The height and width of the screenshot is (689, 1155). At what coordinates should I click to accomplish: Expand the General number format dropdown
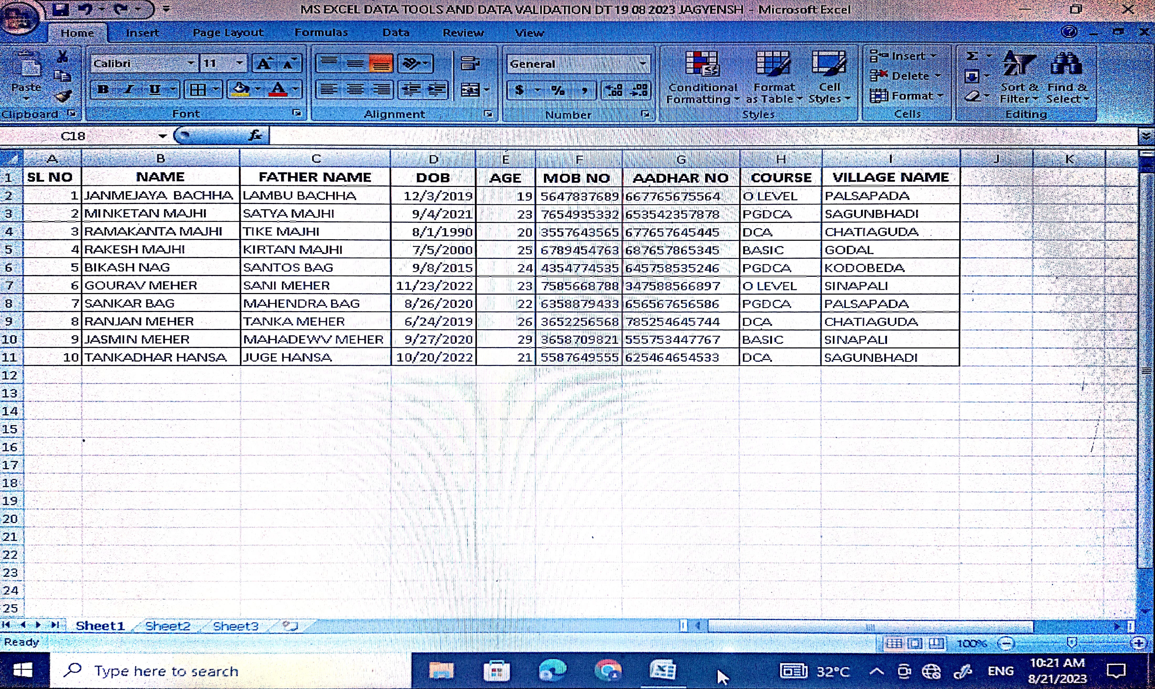(643, 64)
